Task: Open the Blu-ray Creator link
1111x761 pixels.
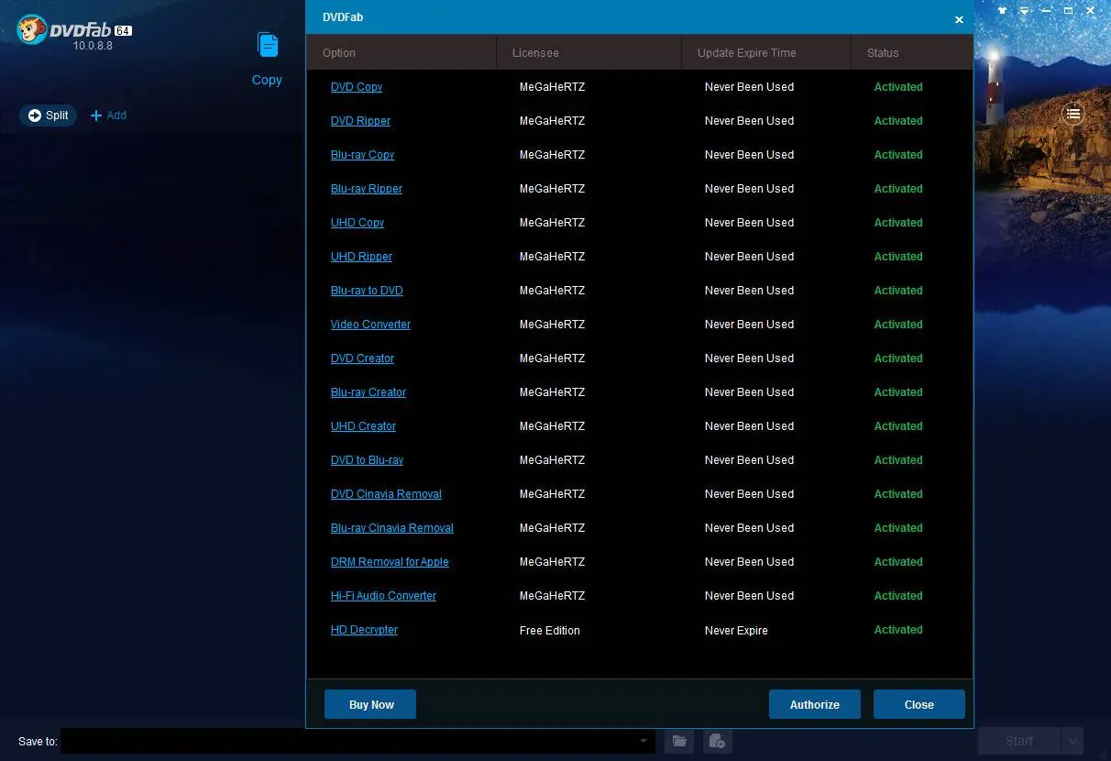Action: tap(368, 392)
